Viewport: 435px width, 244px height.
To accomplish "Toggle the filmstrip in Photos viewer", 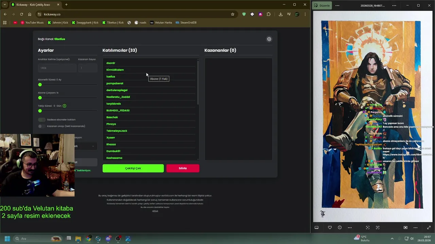I will 316,227.
